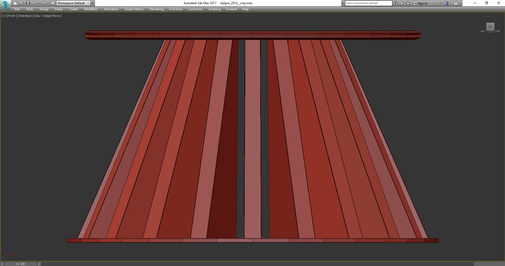
Task: Open the Content menu
Action: click(x=231, y=9)
